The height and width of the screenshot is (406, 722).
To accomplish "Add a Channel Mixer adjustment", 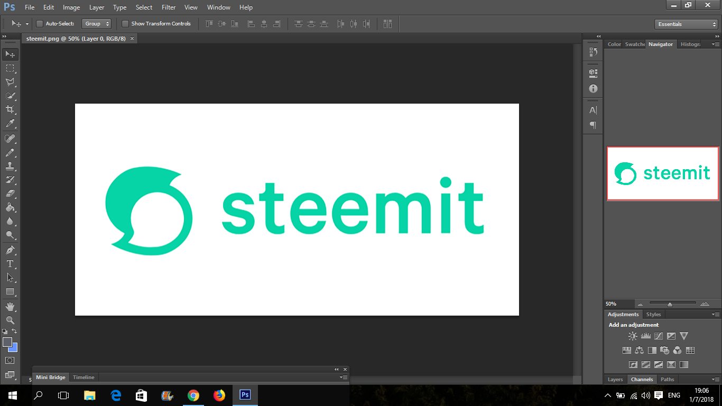I will [x=678, y=350].
